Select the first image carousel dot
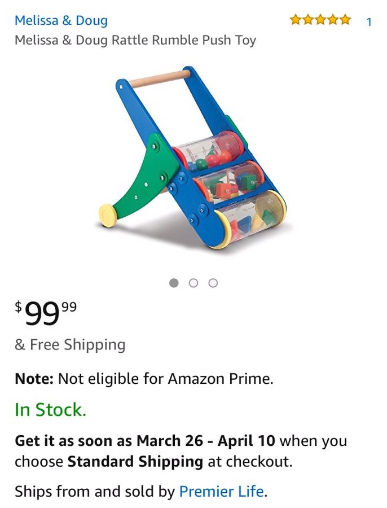Image resolution: width=387 pixels, height=508 pixels. click(x=174, y=283)
